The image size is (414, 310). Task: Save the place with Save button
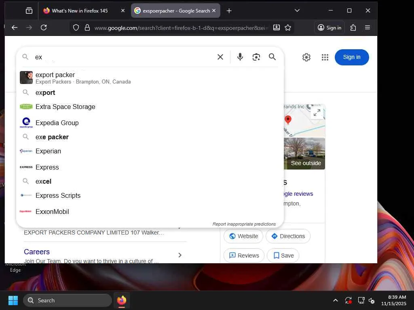pyautogui.click(x=283, y=256)
